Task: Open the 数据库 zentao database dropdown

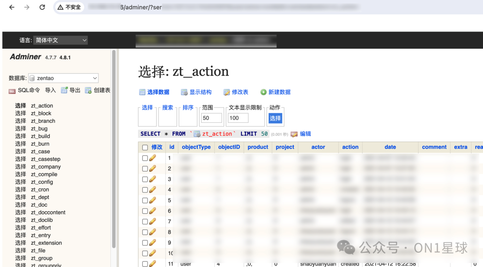Action: [x=64, y=78]
